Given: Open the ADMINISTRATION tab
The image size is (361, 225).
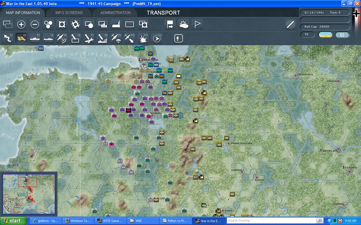Looking at the screenshot, I should [x=115, y=13].
